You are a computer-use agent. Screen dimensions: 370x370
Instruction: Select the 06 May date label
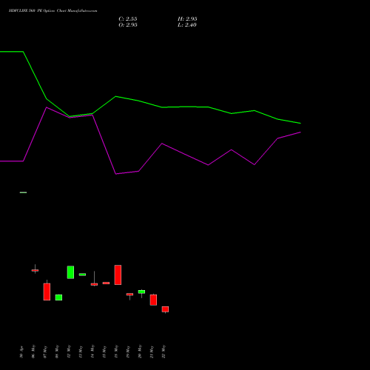tap(33, 351)
